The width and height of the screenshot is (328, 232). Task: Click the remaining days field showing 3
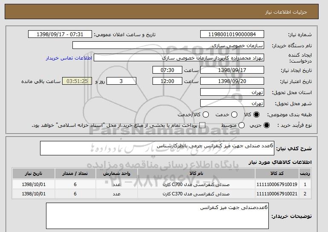[121, 81]
